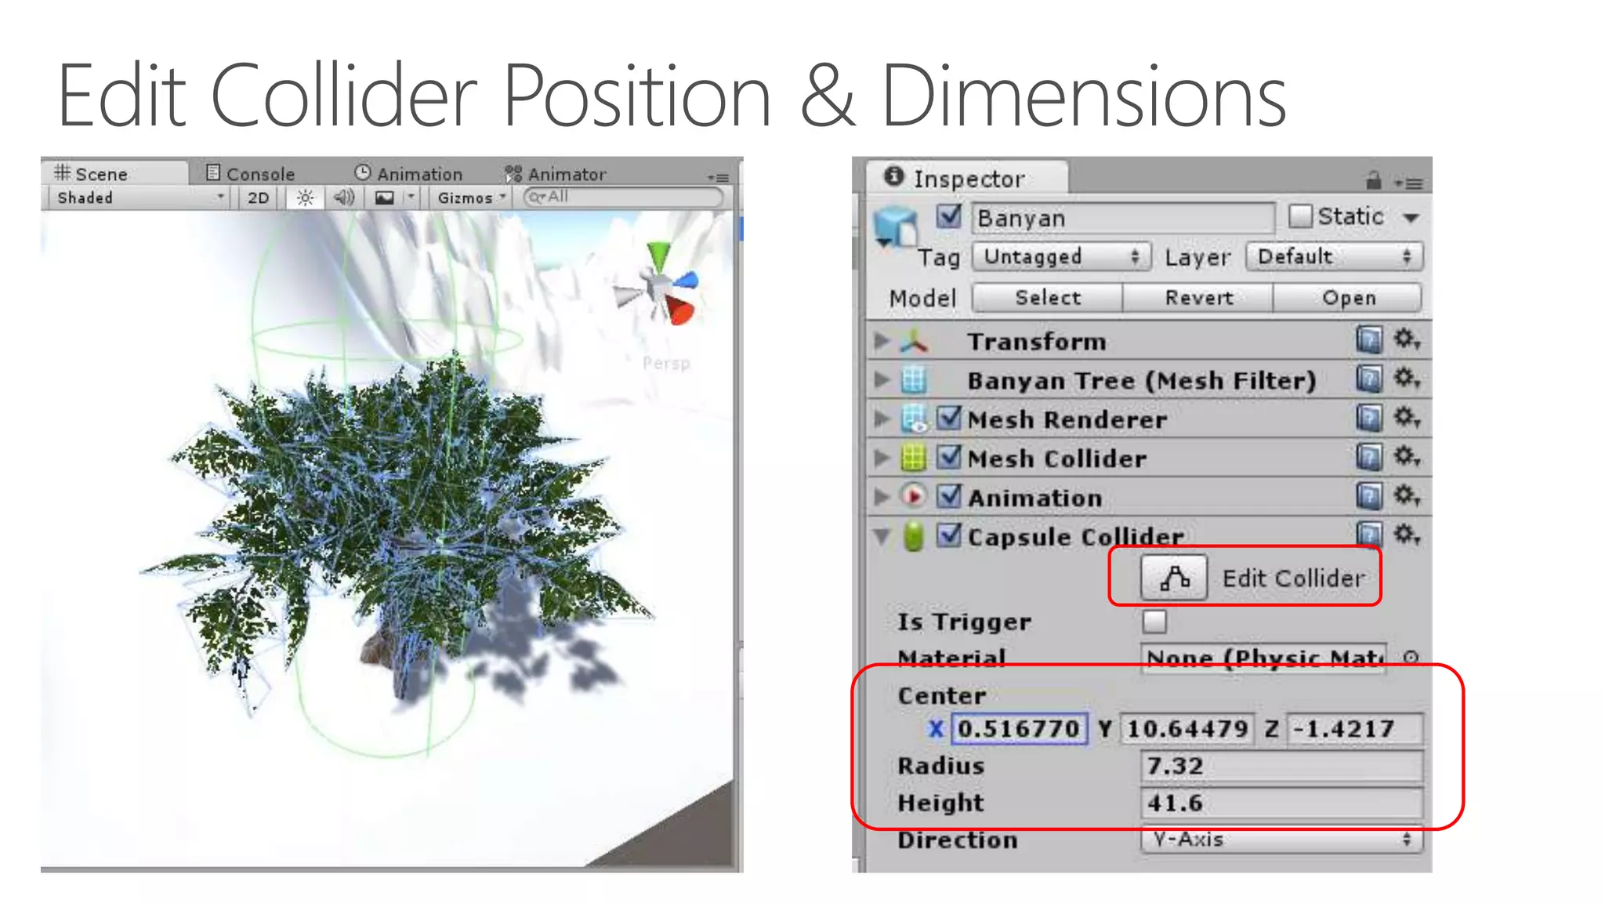Open the Tag Untagged dropdown
Viewport: 1605px width, 903px height.
tap(1061, 257)
